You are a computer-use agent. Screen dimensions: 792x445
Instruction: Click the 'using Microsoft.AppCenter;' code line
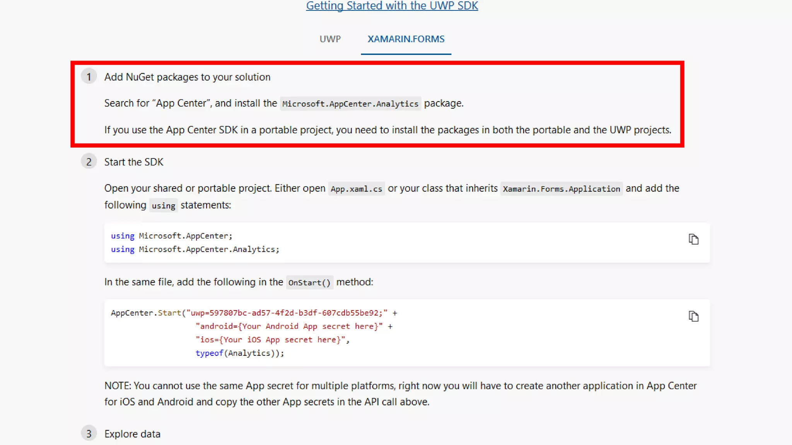pyautogui.click(x=172, y=236)
